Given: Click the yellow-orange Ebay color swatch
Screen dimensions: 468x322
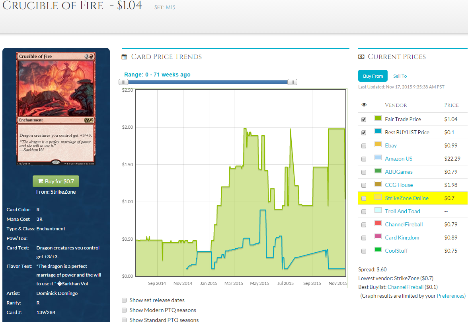Looking at the screenshot, I should (x=378, y=144).
